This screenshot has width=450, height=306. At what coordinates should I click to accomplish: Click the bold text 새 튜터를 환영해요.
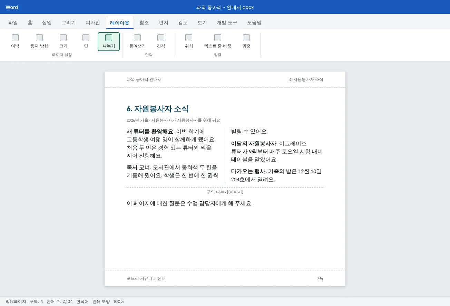pos(151,132)
